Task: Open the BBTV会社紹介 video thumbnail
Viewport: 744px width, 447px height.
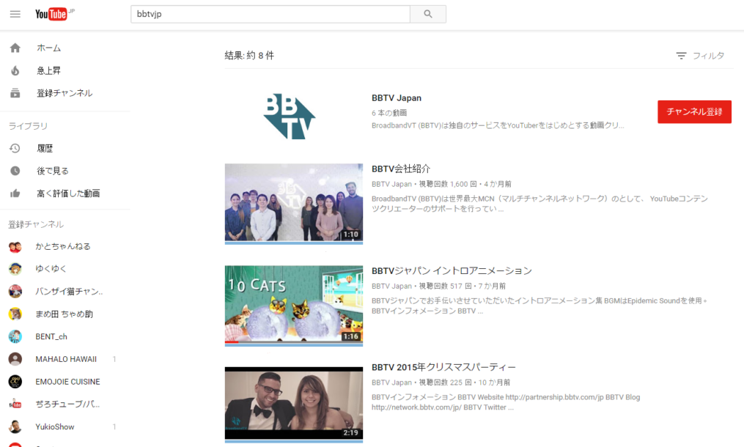Action: (x=294, y=203)
